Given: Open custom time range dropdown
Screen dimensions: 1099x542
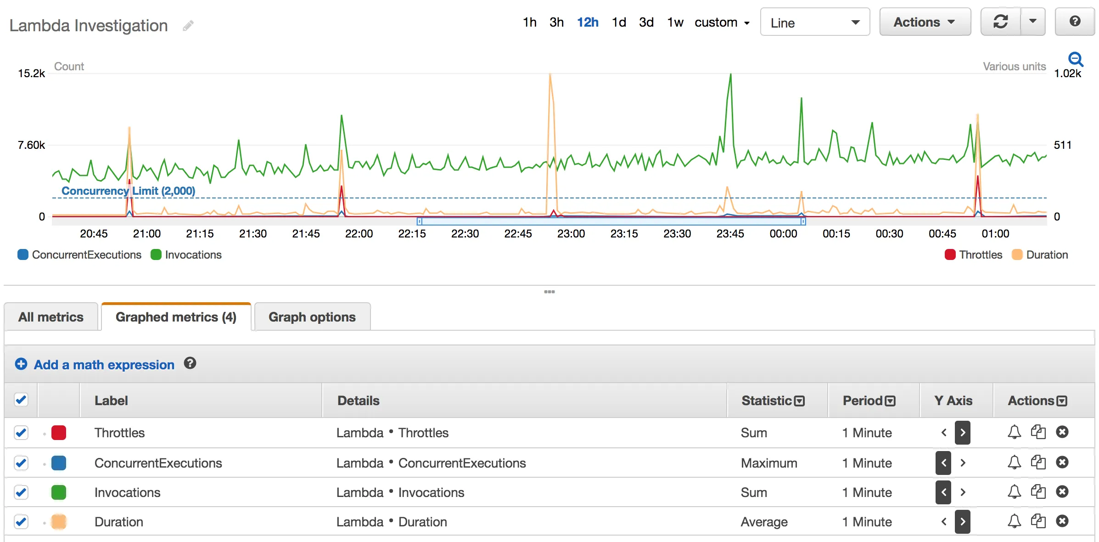Looking at the screenshot, I should pos(722,23).
